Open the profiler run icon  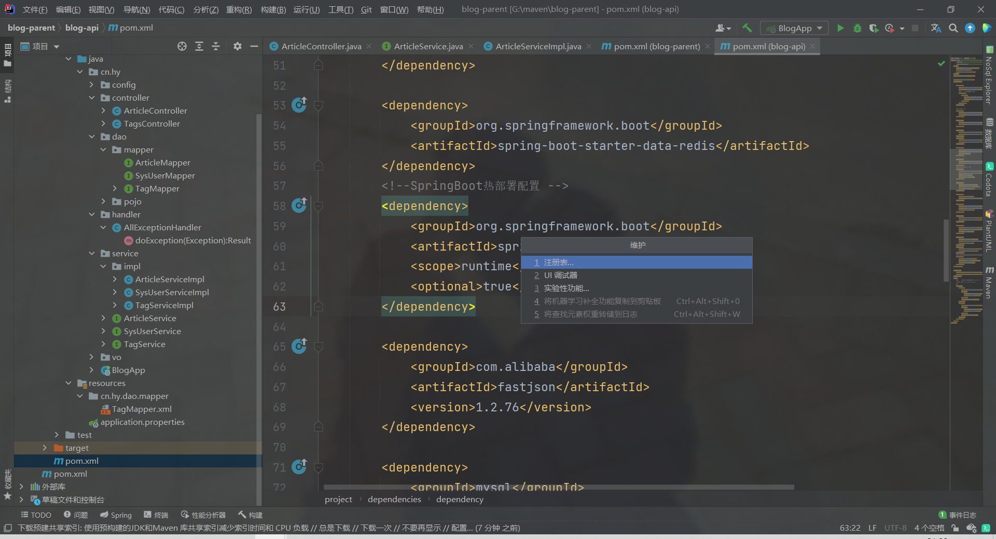(x=890, y=28)
